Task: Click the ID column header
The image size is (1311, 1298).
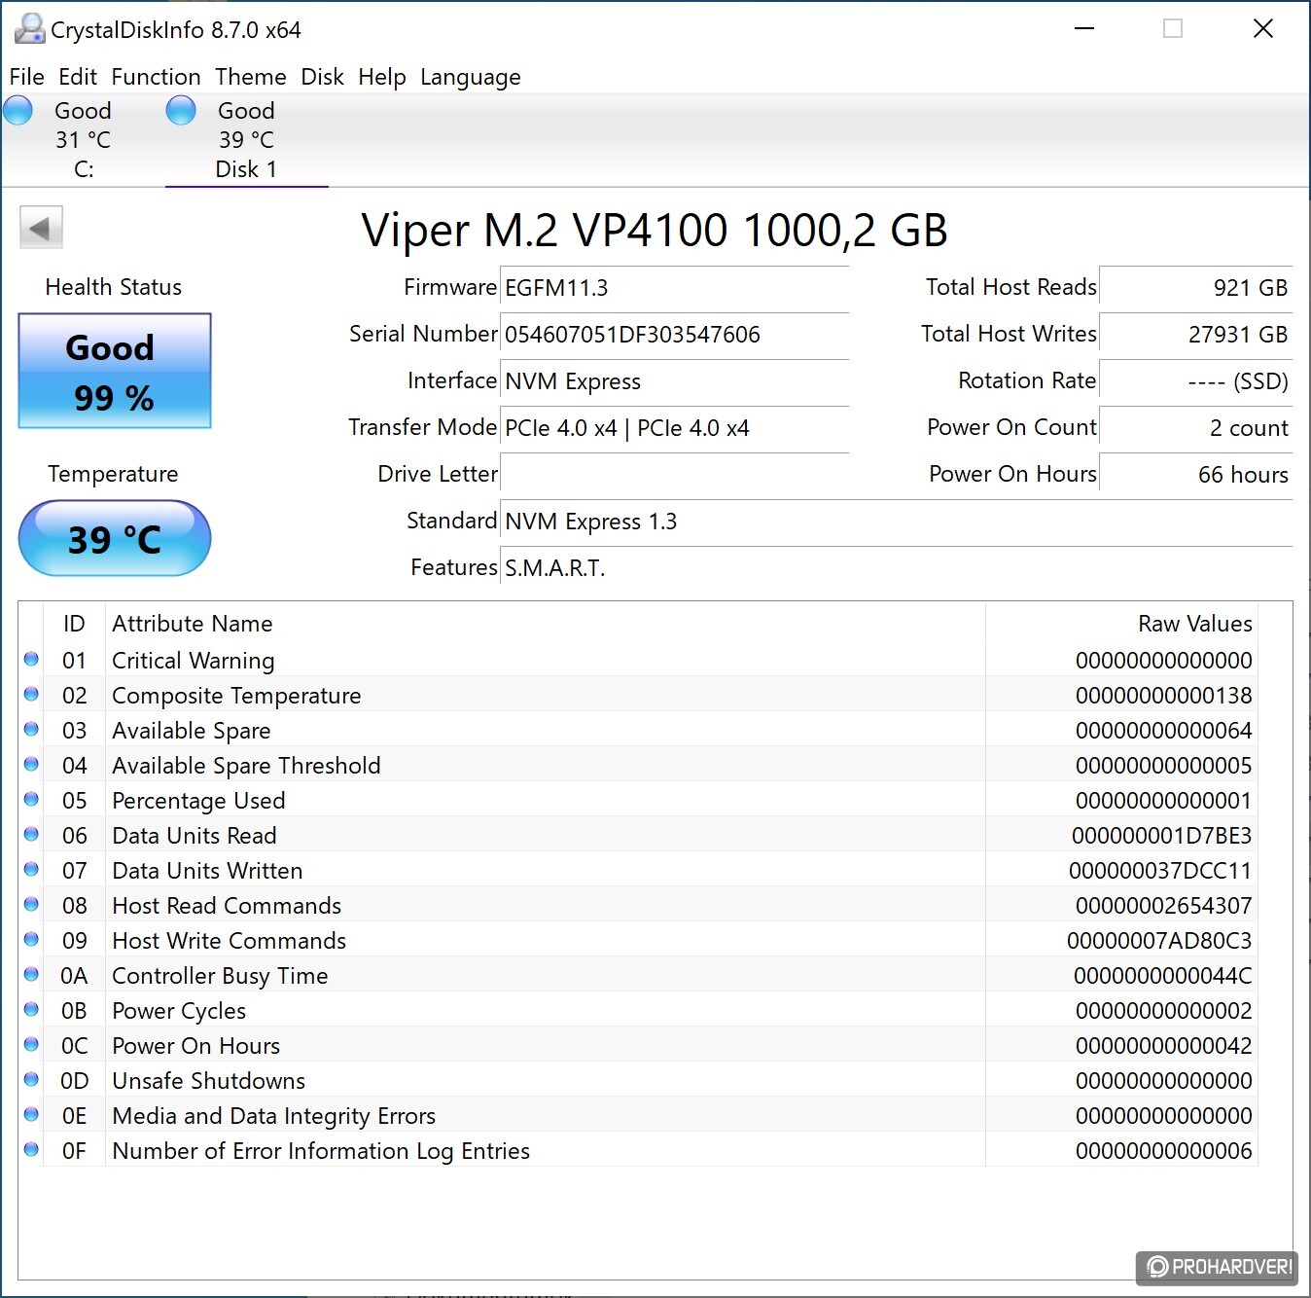Action: (74, 624)
